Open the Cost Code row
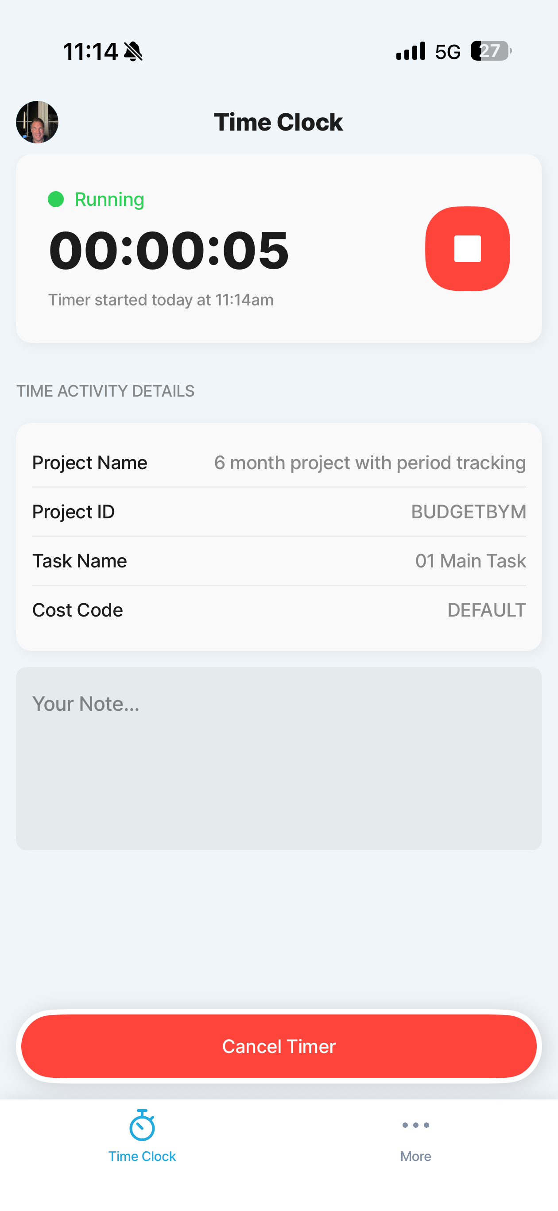 (x=279, y=610)
